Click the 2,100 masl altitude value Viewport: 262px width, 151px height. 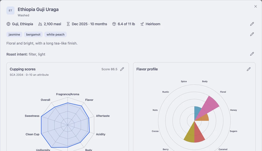click(52, 24)
